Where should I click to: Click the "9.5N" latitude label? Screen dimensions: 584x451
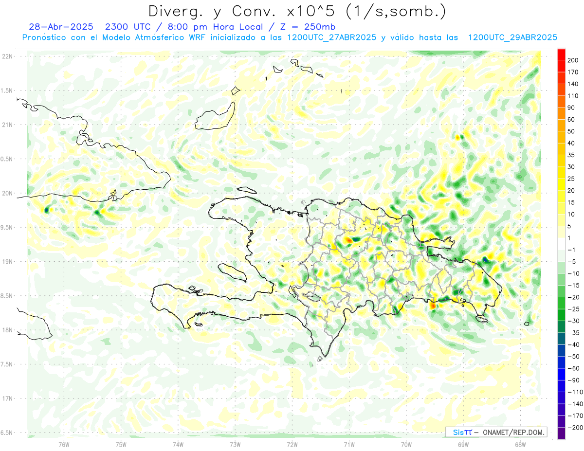tap(6, 227)
